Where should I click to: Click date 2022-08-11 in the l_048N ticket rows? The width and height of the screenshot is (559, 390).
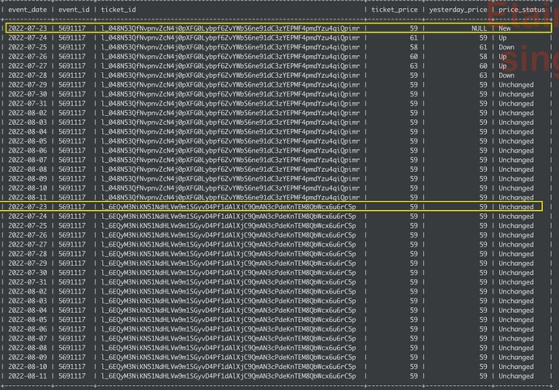[28, 197]
